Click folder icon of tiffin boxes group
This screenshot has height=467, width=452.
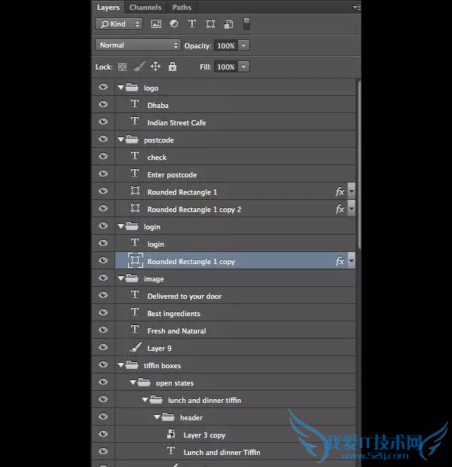pos(132,365)
